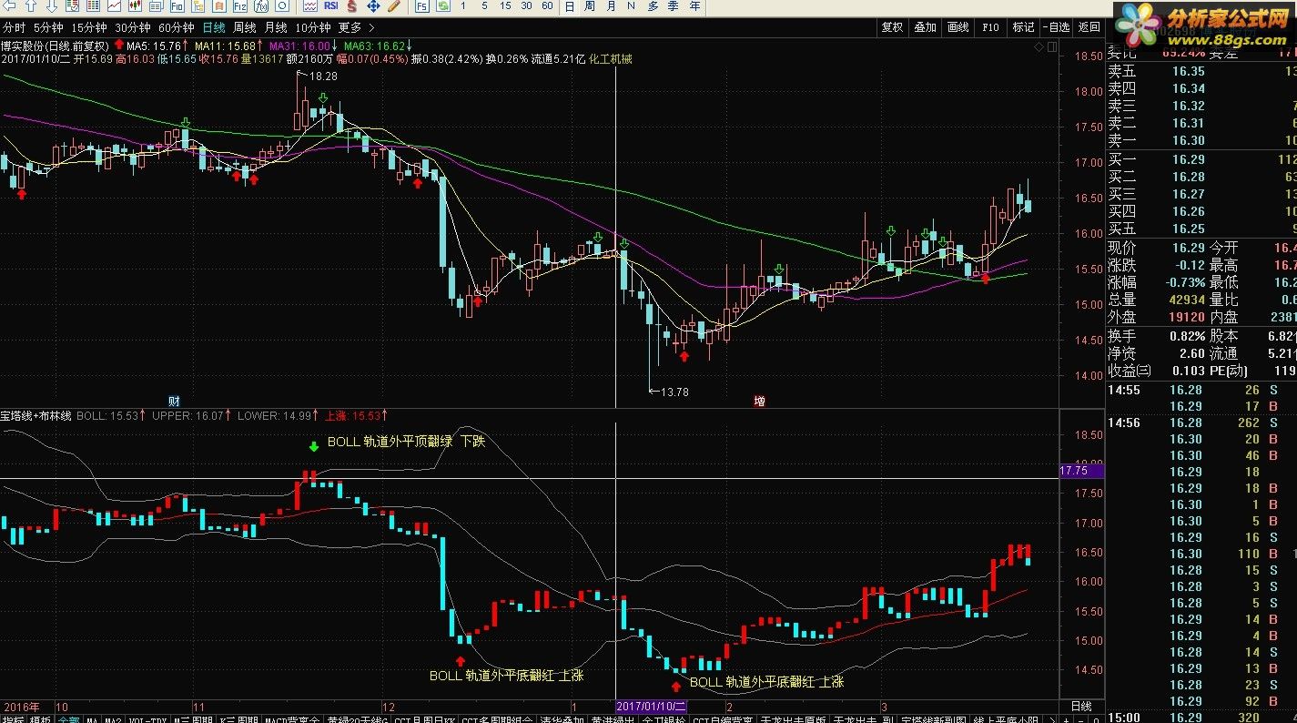Select the 月 monthly period toolbar button
Viewport: 1297px width, 723px height.
click(611, 6)
